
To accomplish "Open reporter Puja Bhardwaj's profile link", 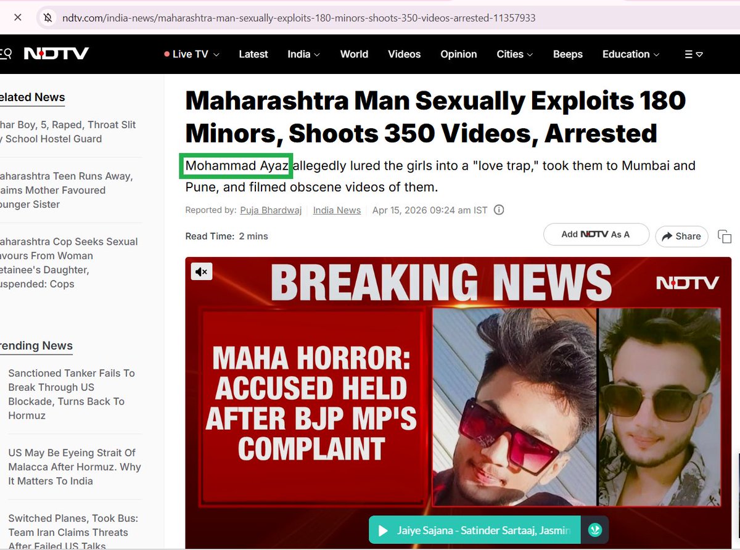I will pyautogui.click(x=271, y=210).
